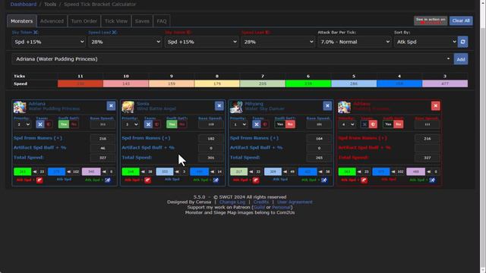Click the blue-team Adriana portrait thumbnail
The width and height of the screenshot is (486, 273).
tap(20, 107)
